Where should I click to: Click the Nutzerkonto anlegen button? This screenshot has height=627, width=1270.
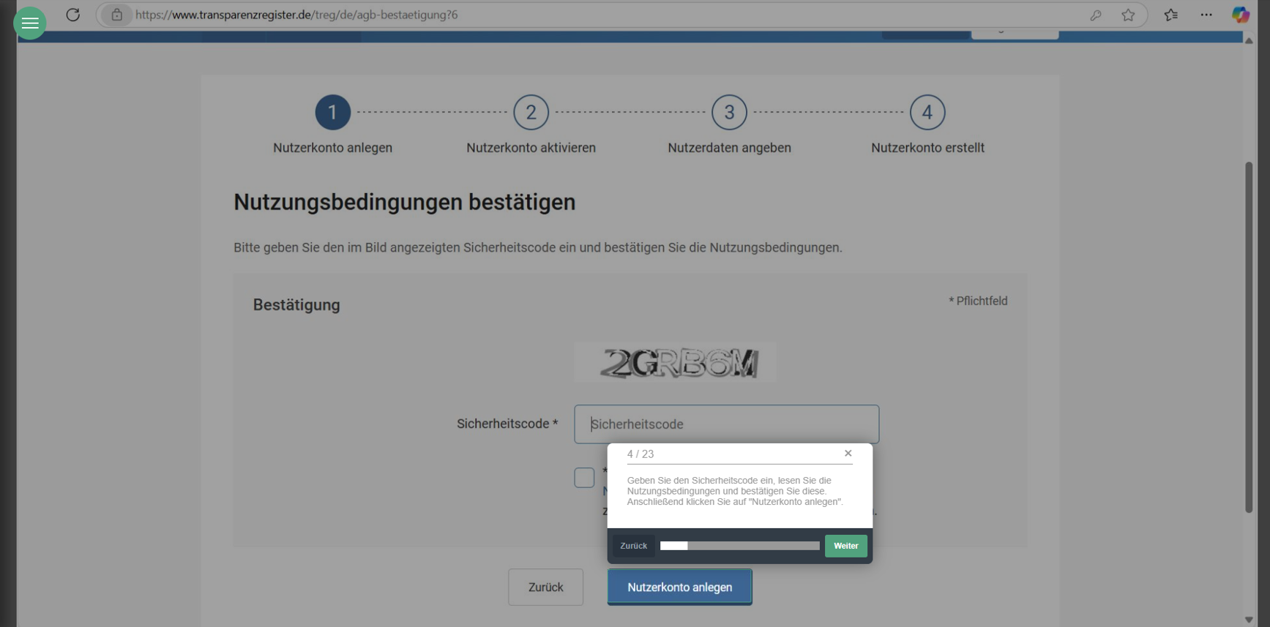click(679, 587)
